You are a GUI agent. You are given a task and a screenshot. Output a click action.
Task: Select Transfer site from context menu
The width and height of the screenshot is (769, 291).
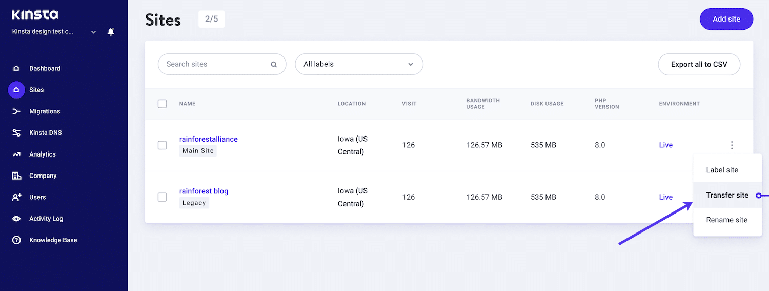coord(727,195)
